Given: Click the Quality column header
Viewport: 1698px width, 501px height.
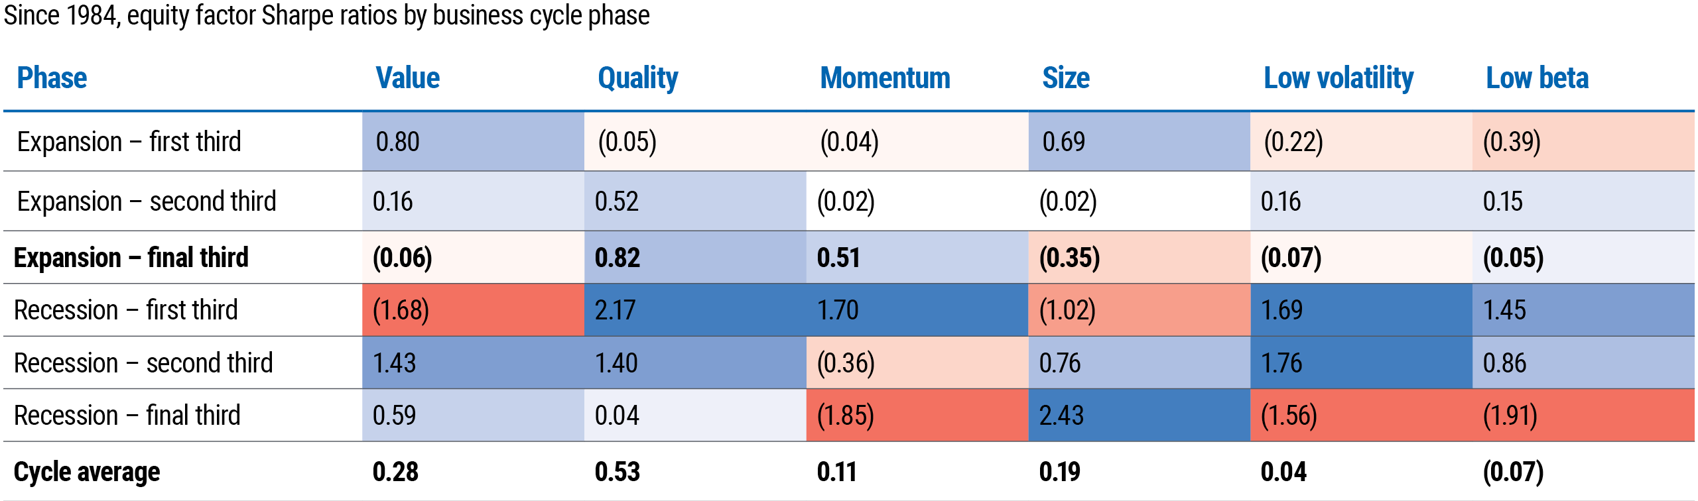Looking at the screenshot, I should tap(637, 78).
